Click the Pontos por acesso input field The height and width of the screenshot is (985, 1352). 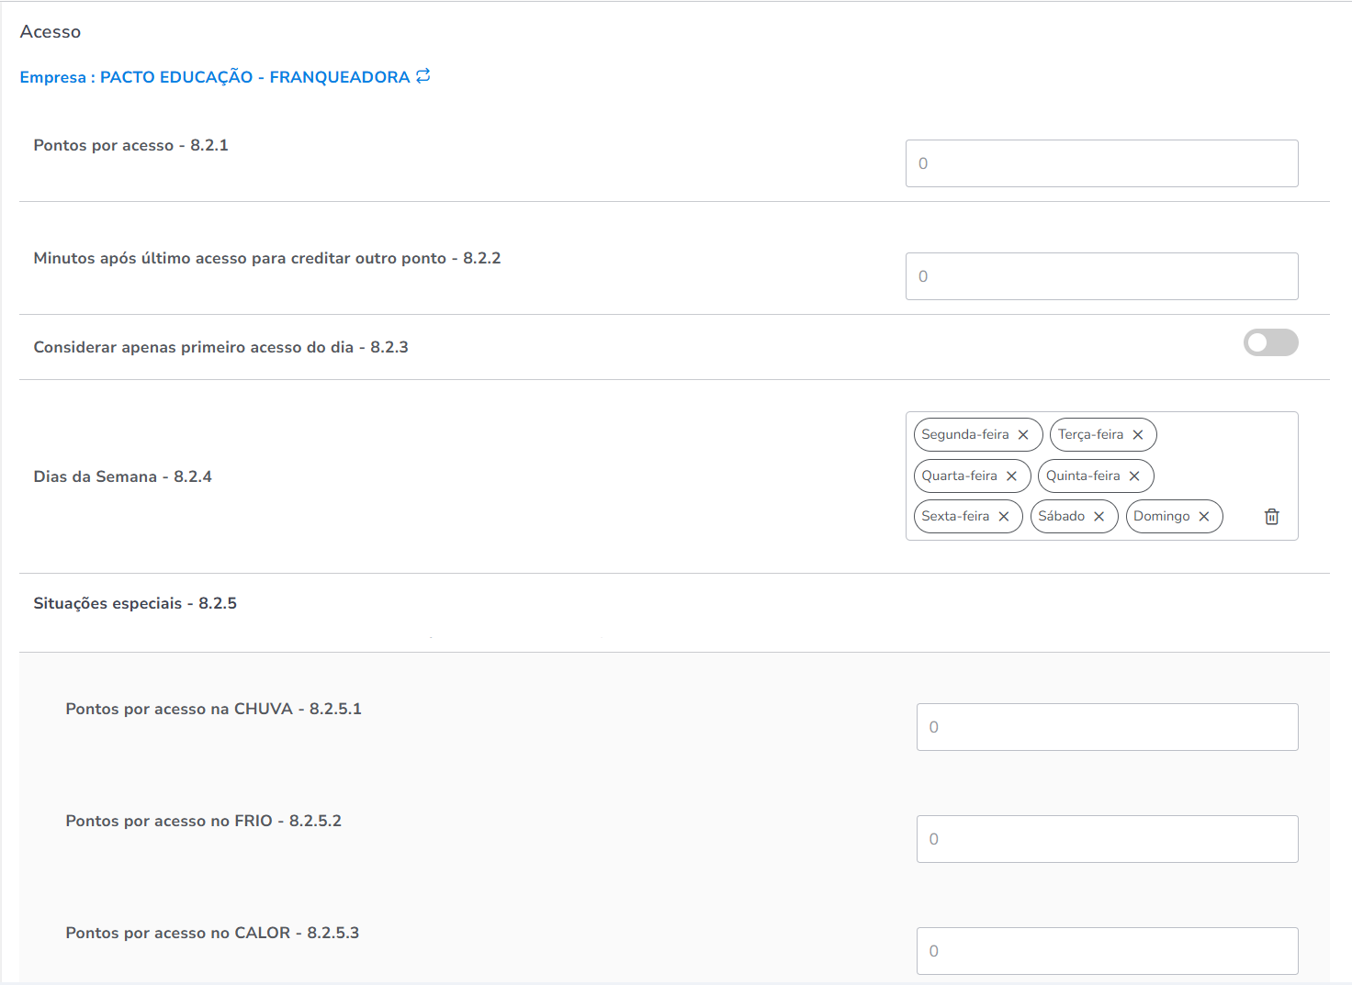[x=1101, y=163]
